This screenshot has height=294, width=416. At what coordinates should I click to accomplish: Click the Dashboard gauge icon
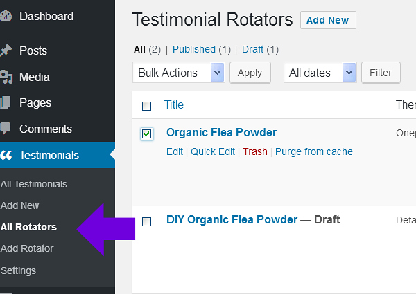[6, 16]
